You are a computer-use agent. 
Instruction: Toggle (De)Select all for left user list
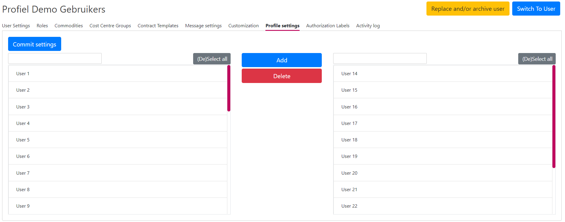point(212,59)
